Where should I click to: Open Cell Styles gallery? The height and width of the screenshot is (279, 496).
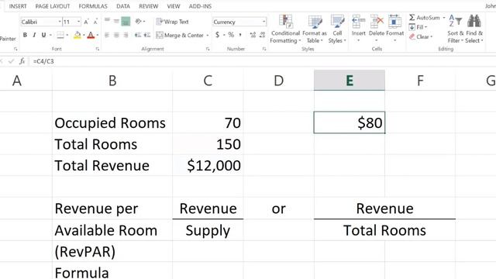337,29
